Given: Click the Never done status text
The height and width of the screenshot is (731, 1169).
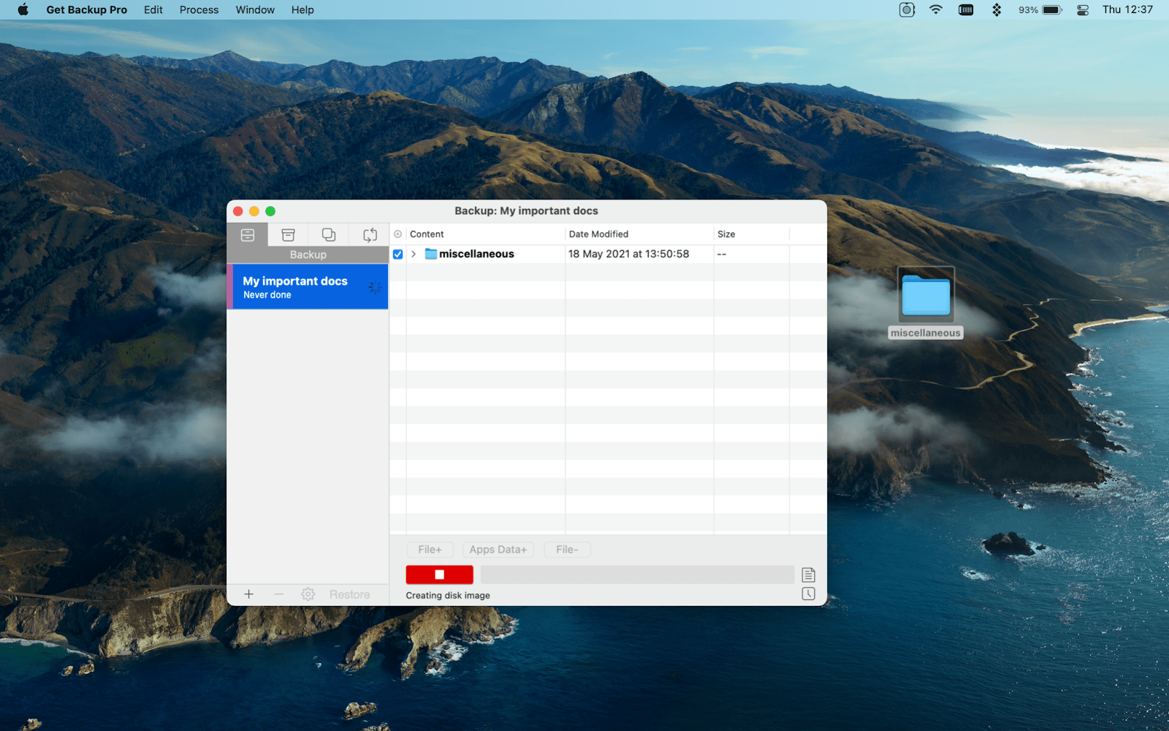Looking at the screenshot, I should [x=267, y=295].
